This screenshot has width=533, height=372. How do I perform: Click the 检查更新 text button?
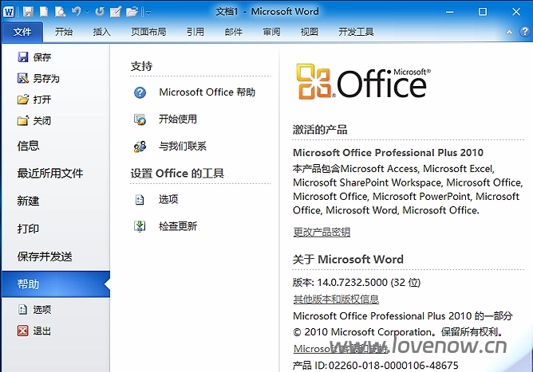(x=178, y=226)
